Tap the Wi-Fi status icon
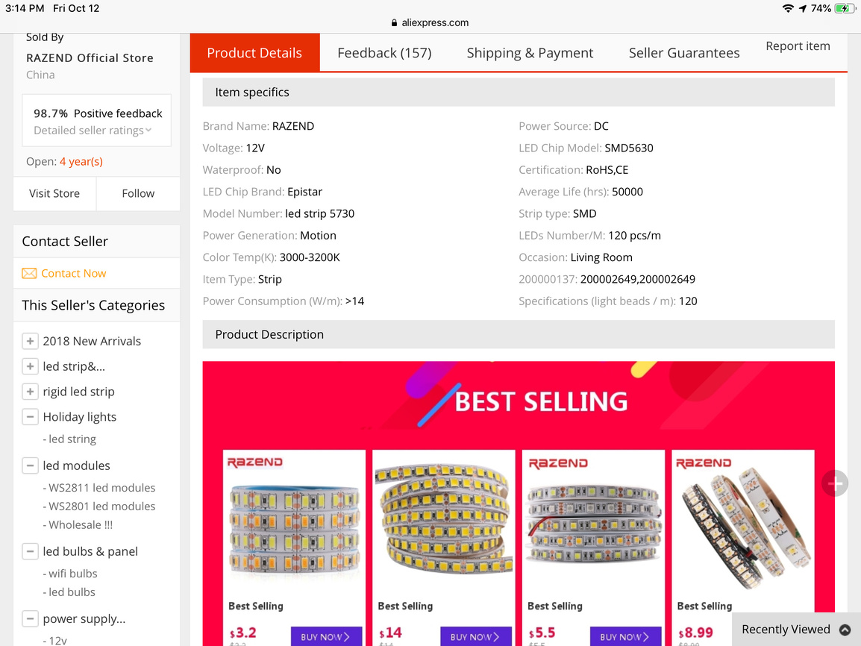The height and width of the screenshot is (646, 861). [788, 8]
